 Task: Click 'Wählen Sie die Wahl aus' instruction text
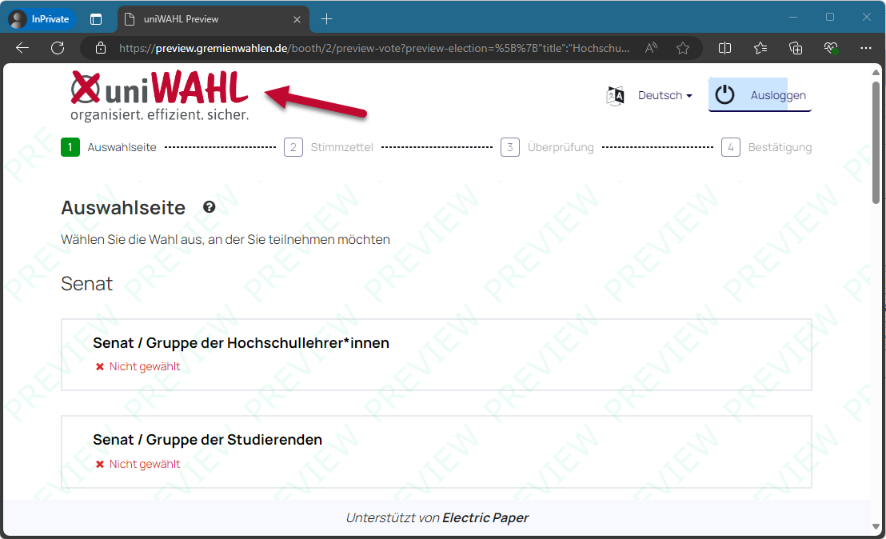pos(225,240)
